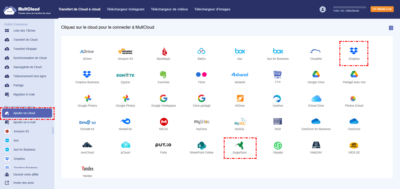Click the MediaFire icon
Screen dimensions: 400x189
(125, 122)
